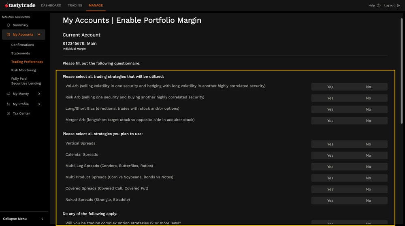Click the Help question mark icon
This screenshot has height=226, width=405.
379,5
